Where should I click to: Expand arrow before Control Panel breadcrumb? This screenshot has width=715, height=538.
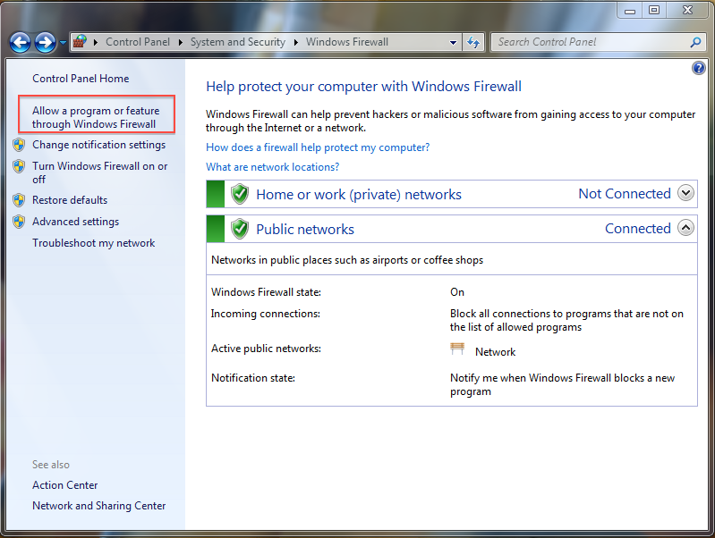pyautogui.click(x=96, y=42)
